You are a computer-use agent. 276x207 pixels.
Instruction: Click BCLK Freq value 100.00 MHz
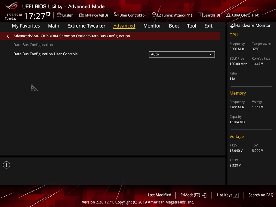click(x=238, y=64)
